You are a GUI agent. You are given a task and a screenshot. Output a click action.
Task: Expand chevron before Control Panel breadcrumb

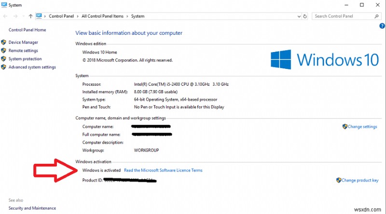pyautogui.click(x=45, y=16)
